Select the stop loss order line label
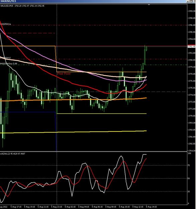The image size is (196, 209). click(5, 58)
